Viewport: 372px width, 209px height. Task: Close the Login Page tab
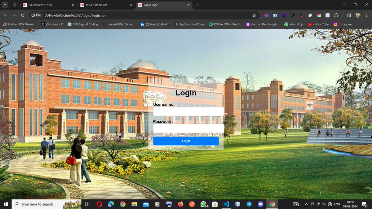click(x=188, y=5)
